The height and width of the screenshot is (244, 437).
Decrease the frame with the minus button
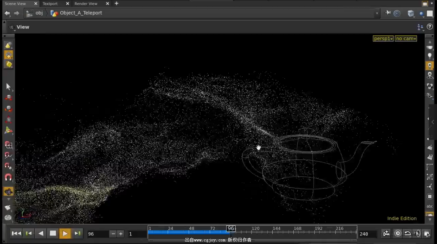(113, 234)
